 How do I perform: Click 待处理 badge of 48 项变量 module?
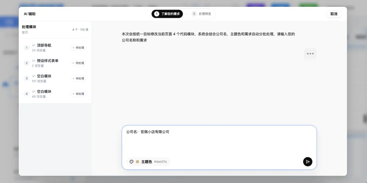(x=78, y=94)
